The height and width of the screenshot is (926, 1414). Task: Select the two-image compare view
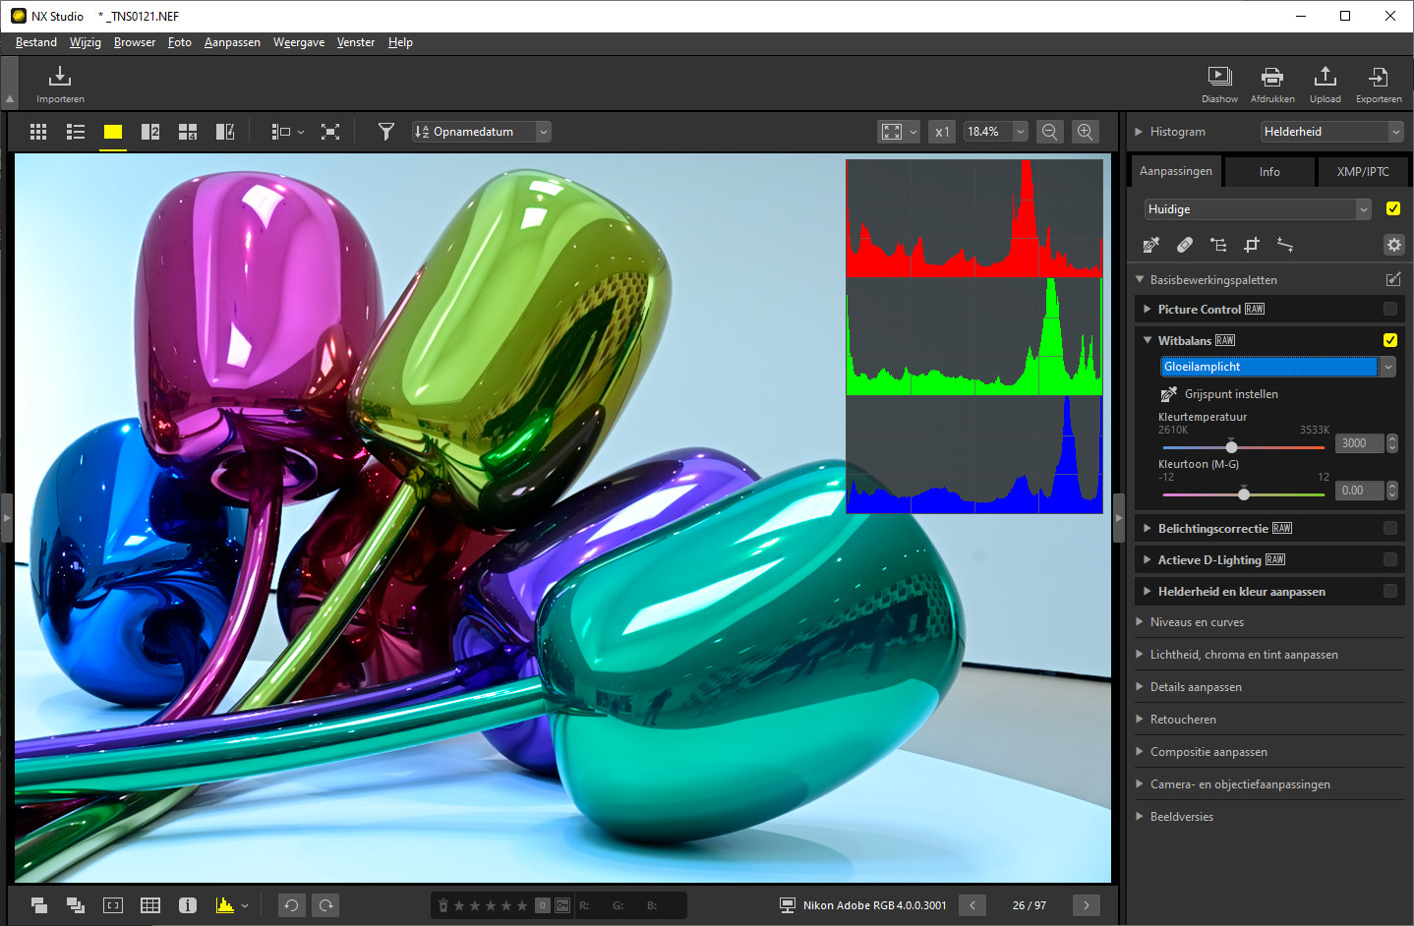pyautogui.click(x=150, y=132)
